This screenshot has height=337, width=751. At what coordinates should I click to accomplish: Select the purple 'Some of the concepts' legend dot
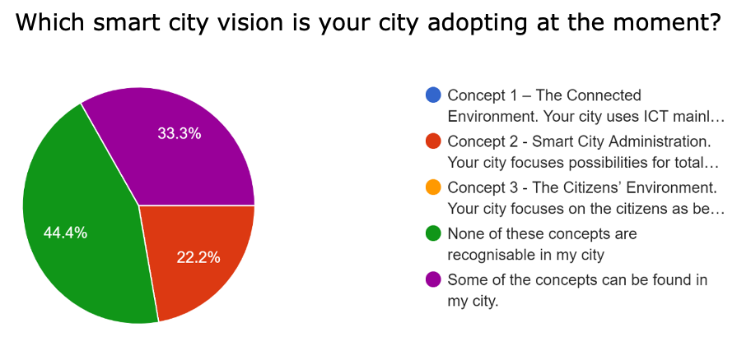click(433, 279)
